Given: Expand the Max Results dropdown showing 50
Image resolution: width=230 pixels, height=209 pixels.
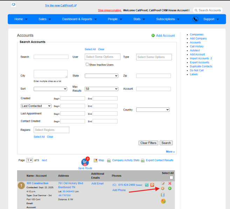Looking at the screenshot, I should click(102, 89).
